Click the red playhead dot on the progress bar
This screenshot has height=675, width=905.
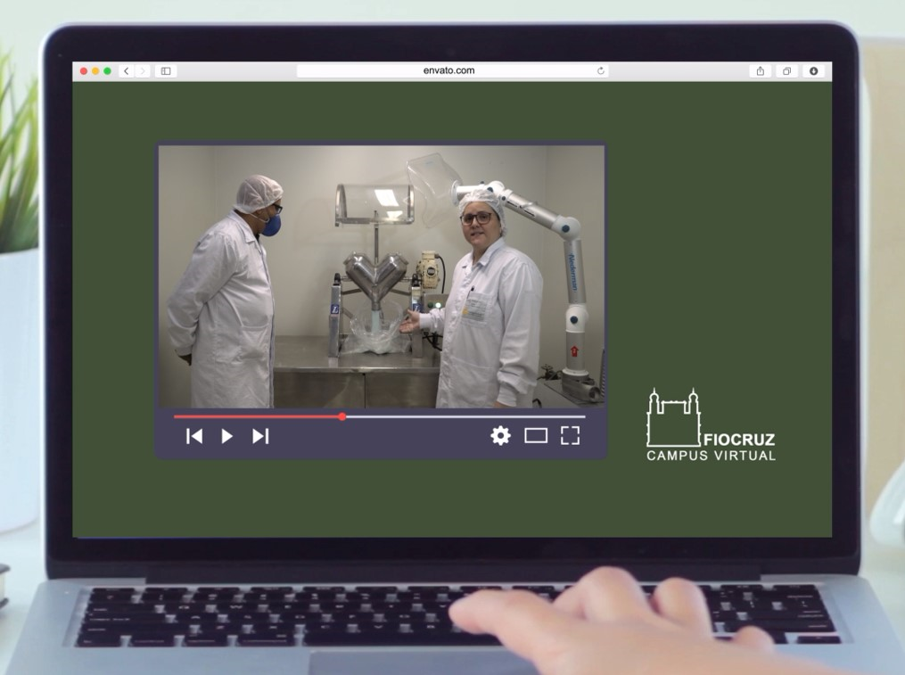(342, 416)
